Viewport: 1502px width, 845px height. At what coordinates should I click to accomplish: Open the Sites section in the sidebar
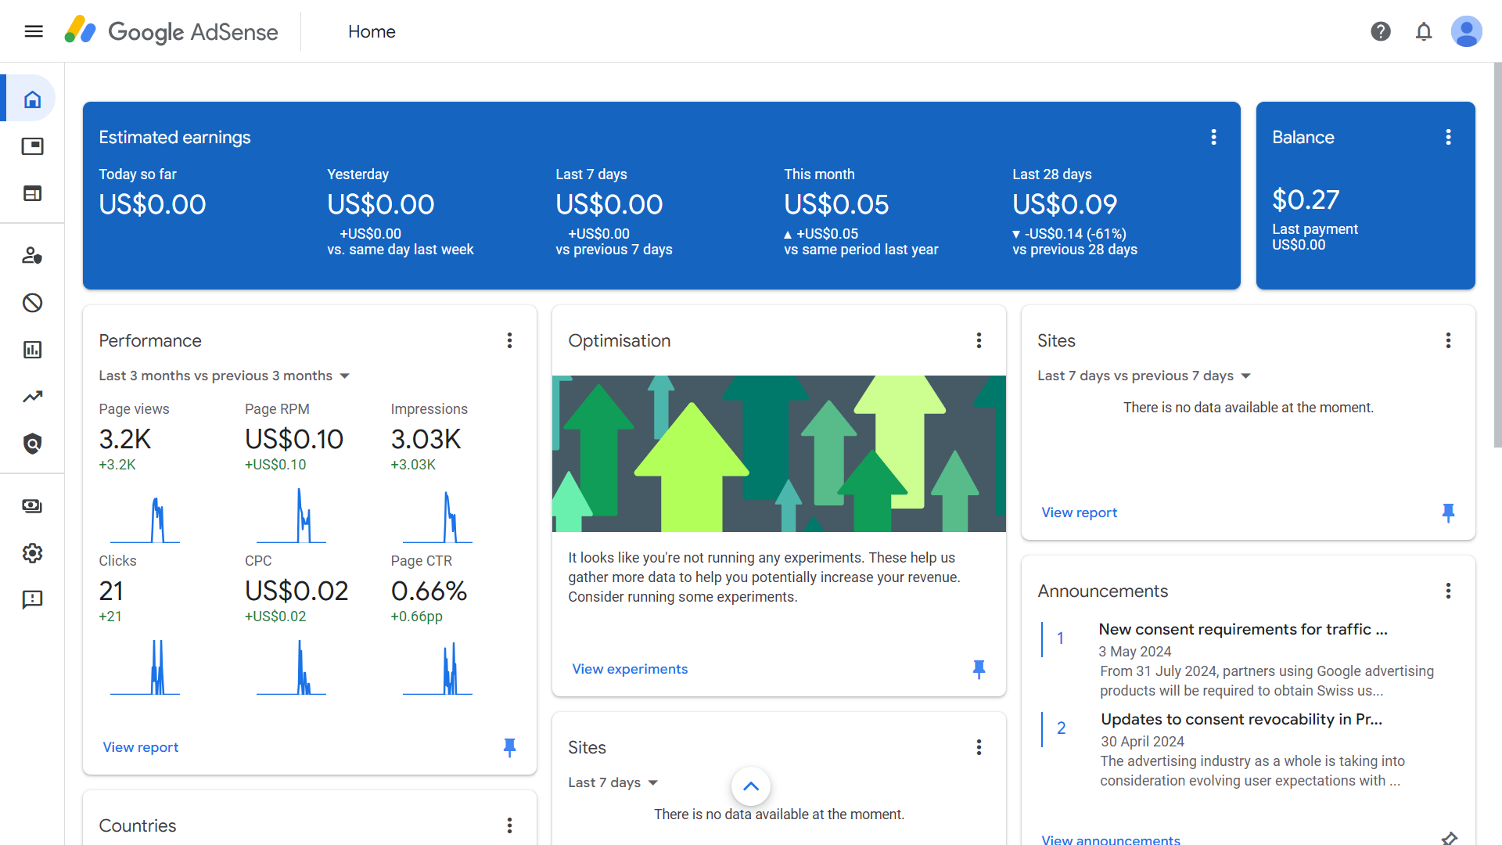click(32, 193)
